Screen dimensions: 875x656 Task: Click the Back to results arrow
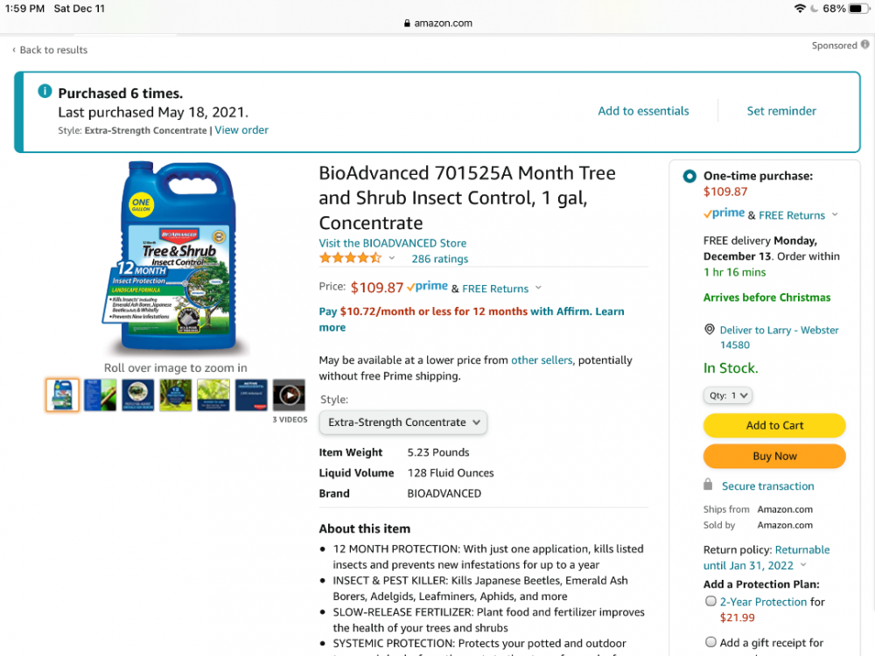pyautogui.click(x=14, y=50)
